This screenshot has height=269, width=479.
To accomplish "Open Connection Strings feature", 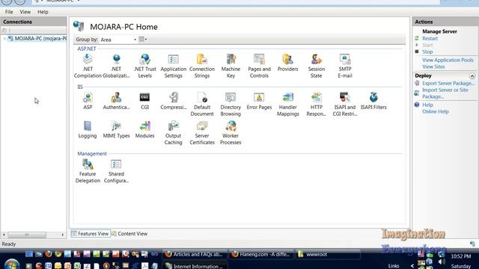I will (x=202, y=66).
